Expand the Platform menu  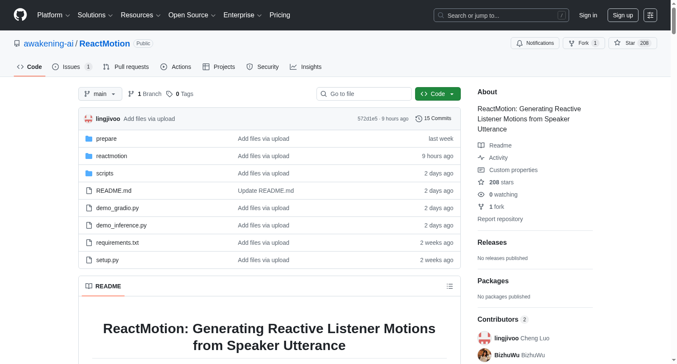[53, 15]
